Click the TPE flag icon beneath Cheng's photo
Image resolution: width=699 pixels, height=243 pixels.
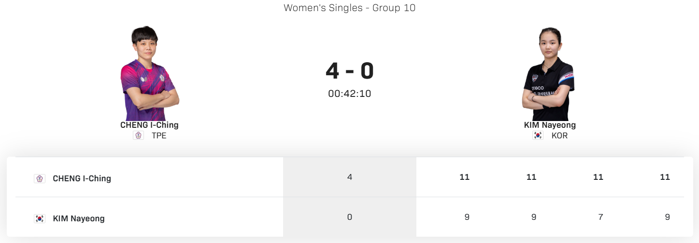(x=138, y=135)
